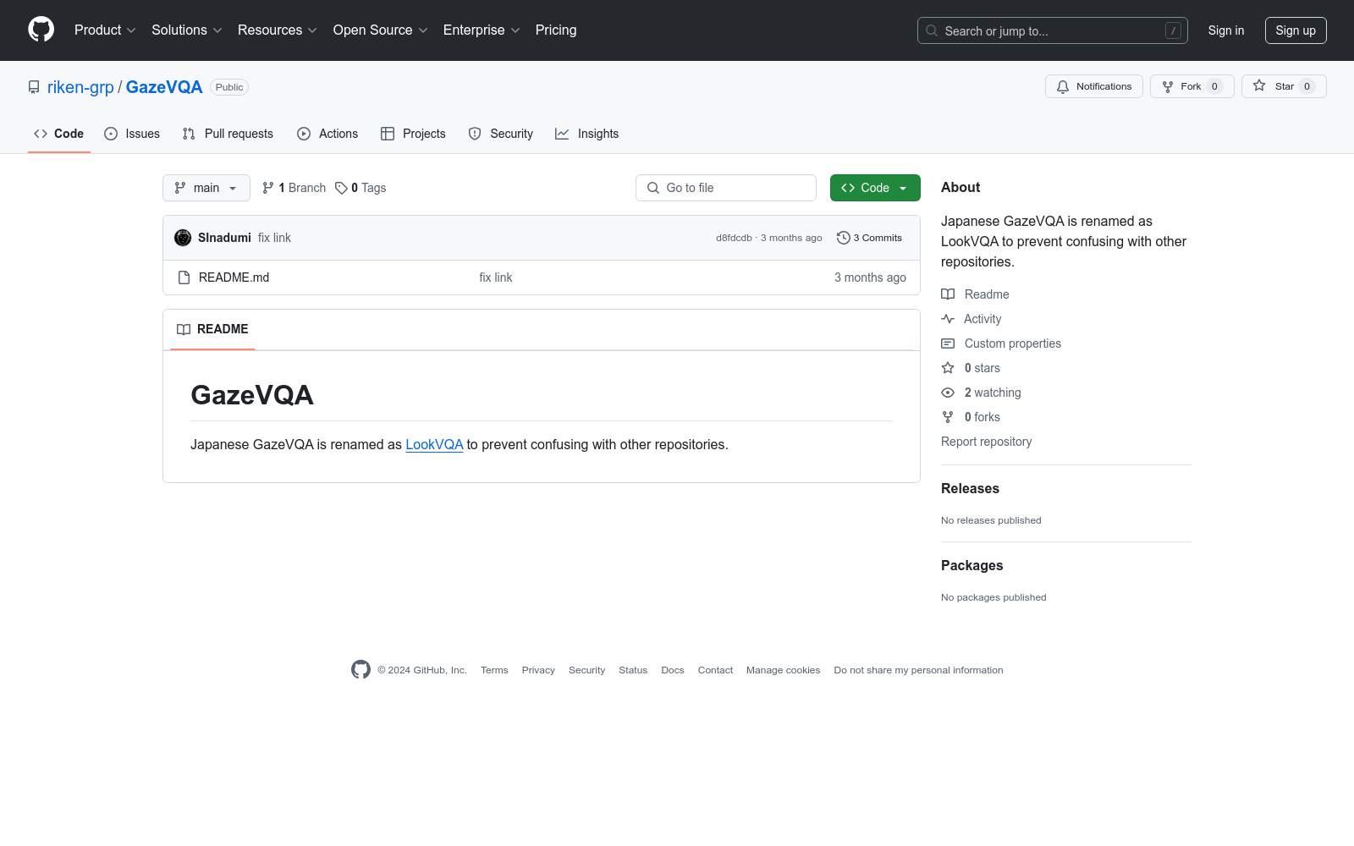Click the Notifications bell icon
The height and width of the screenshot is (846, 1354).
coord(1063,86)
